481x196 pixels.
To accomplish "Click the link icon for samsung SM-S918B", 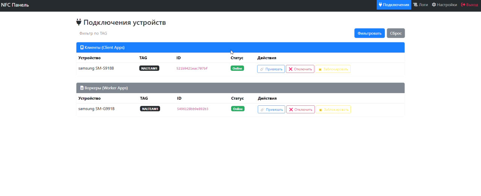I will click(x=262, y=69).
